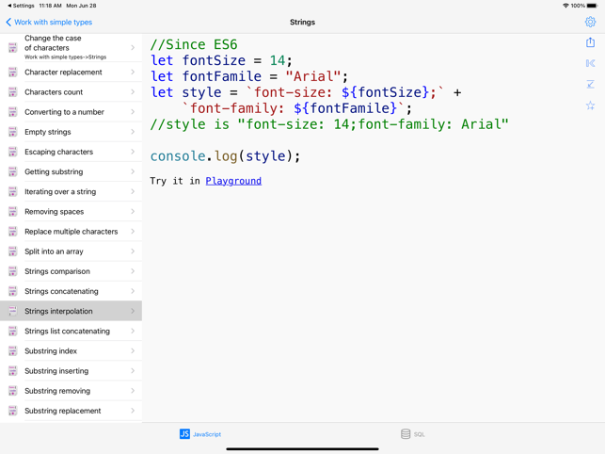Go back to Work with simple types
Image resolution: width=605 pixels, height=454 pixels.
(49, 22)
